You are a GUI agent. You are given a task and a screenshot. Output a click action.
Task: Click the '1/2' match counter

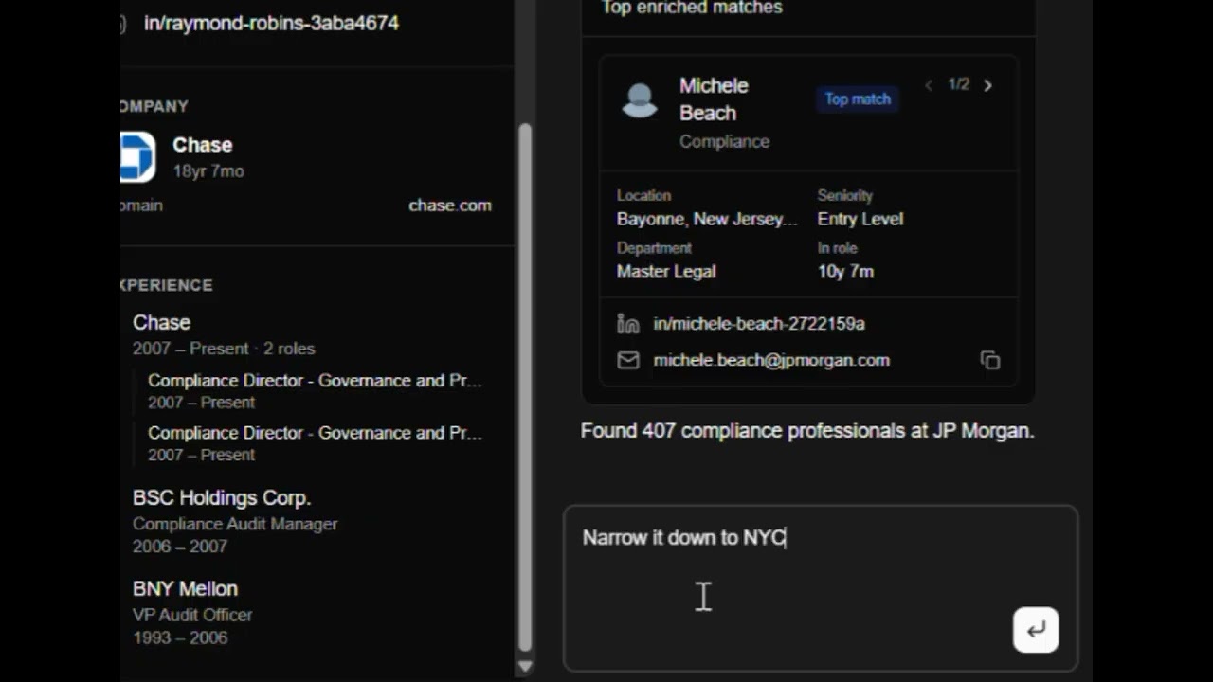point(958,84)
